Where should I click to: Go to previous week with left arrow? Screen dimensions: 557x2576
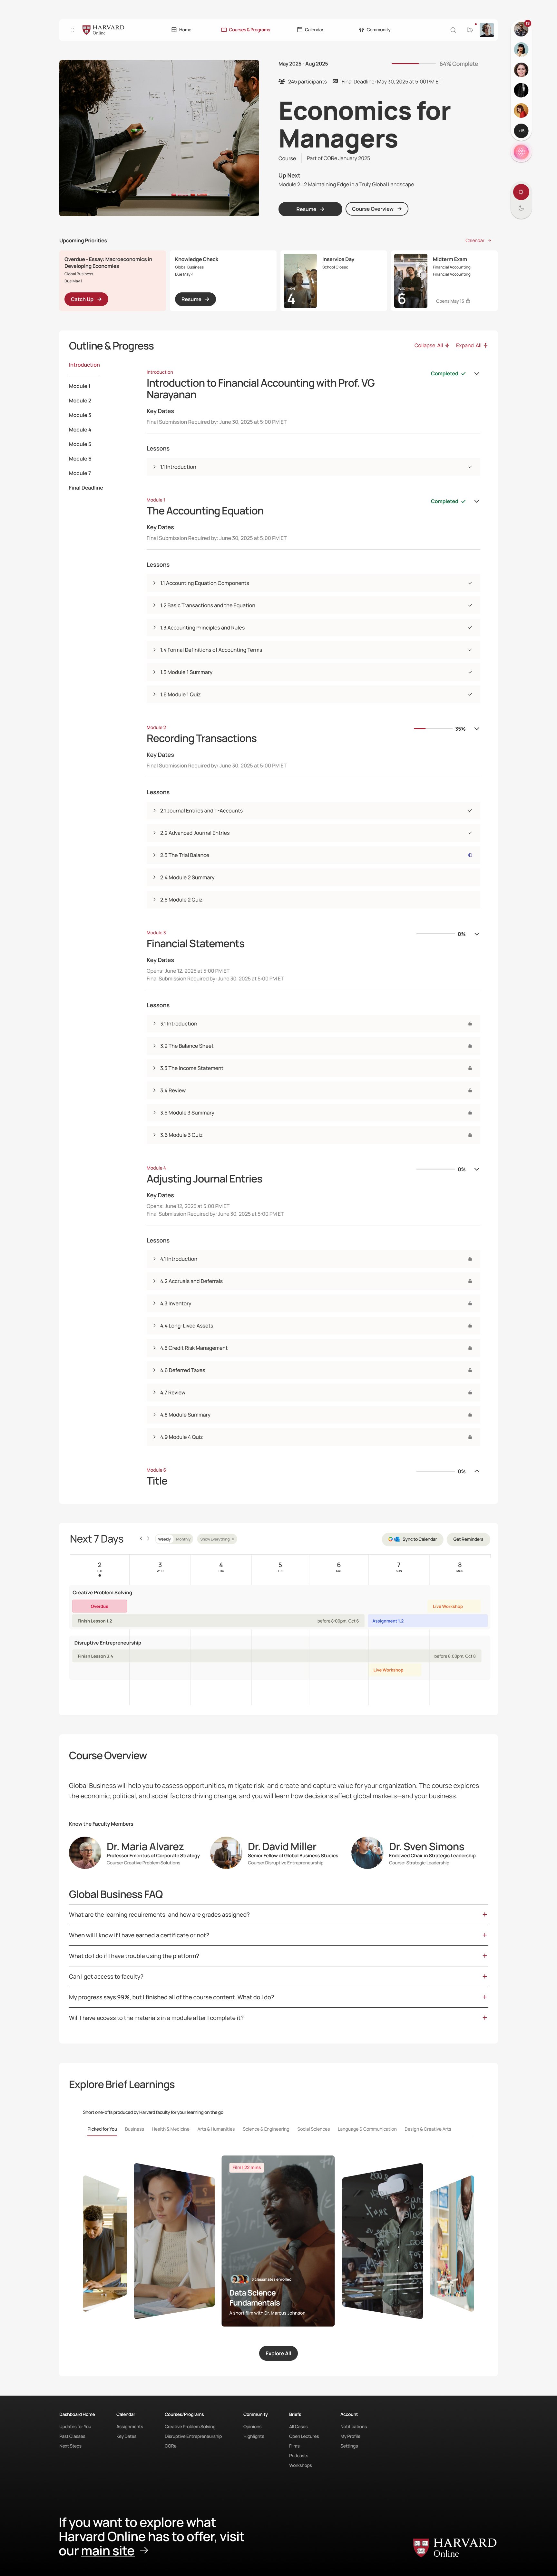point(141,1538)
